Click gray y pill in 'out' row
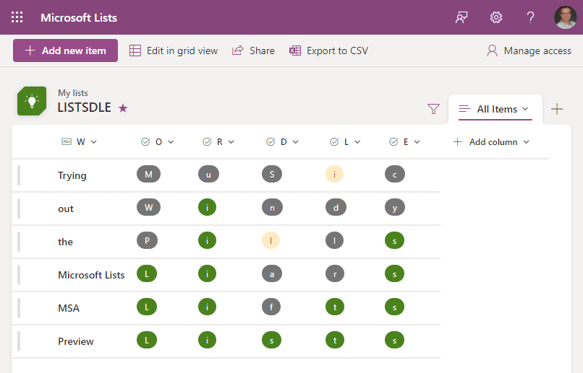Screen dimensions: 583x373 coord(395,207)
